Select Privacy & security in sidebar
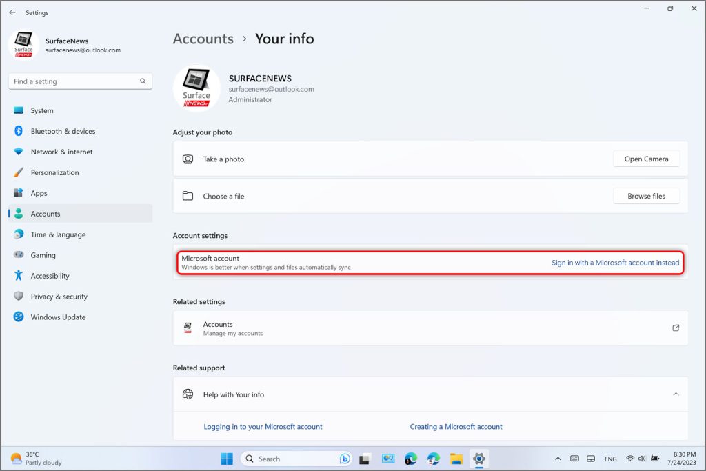 (x=59, y=297)
